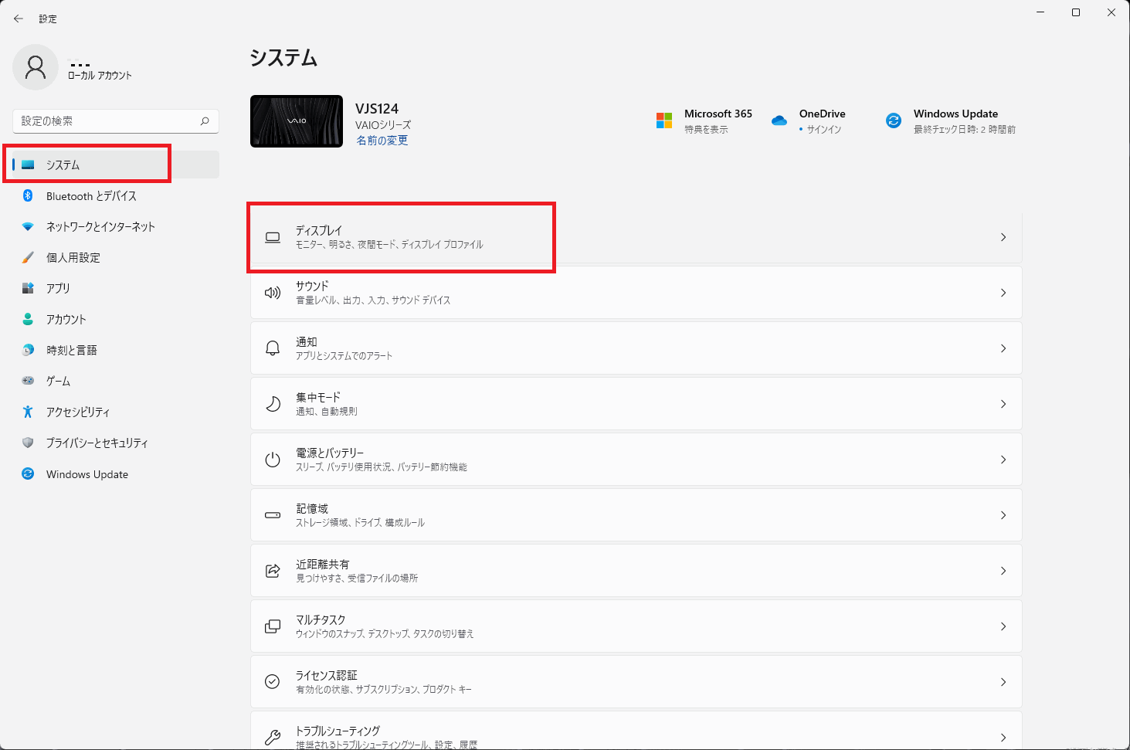Click the VJS124 device name
This screenshot has width=1130, height=750.
click(x=377, y=109)
